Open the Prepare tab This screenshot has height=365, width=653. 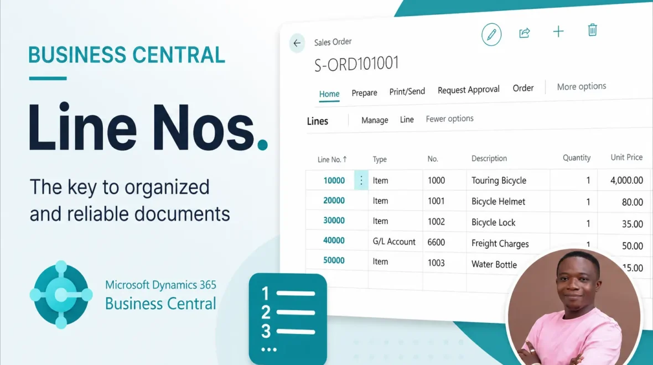pyautogui.click(x=364, y=93)
